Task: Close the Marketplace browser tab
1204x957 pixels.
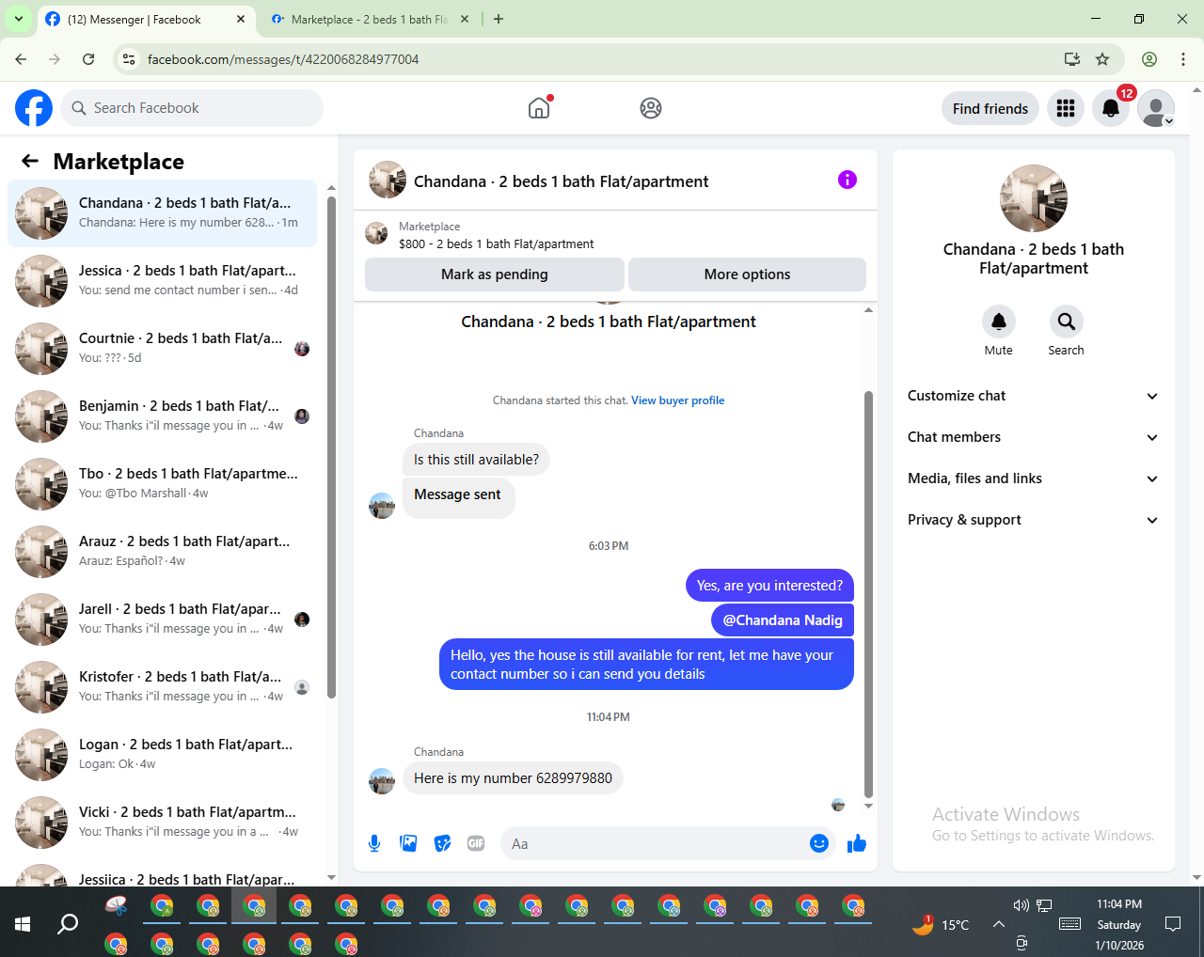Action: tap(465, 19)
